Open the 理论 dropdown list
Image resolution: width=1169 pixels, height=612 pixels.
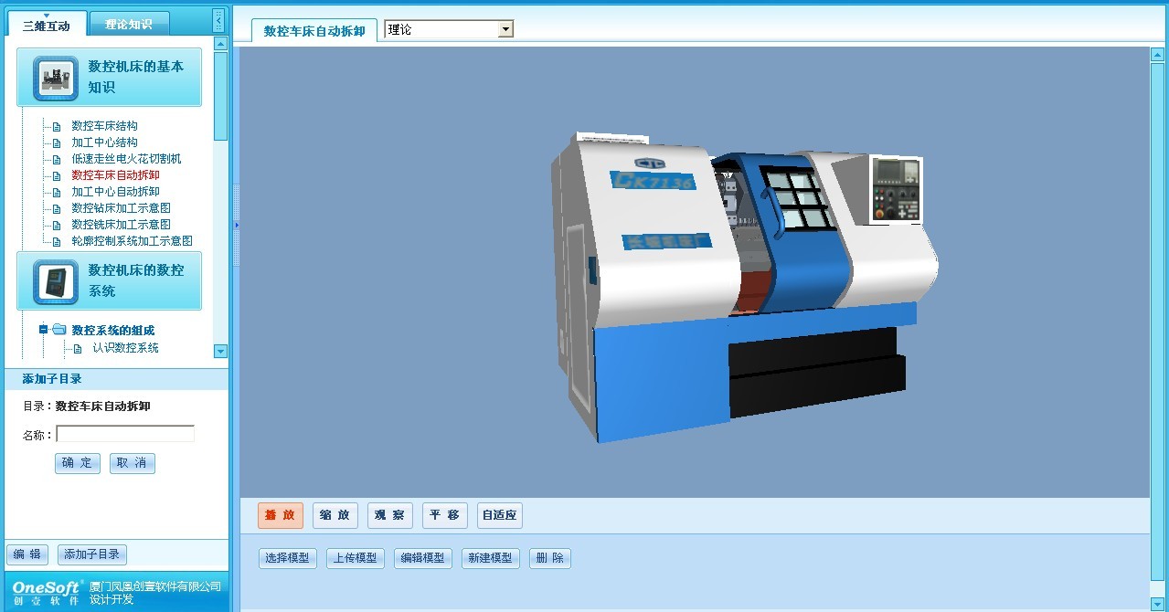[x=505, y=29]
